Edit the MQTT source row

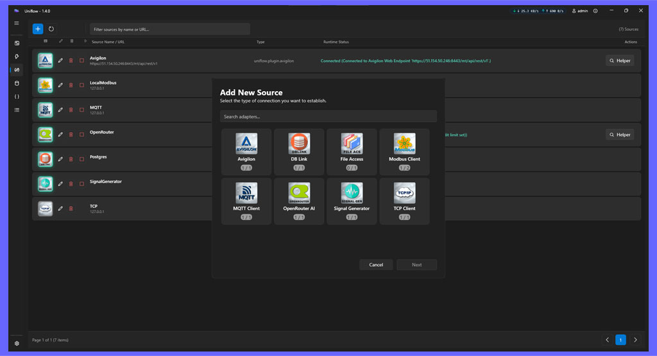tap(60, 110)
